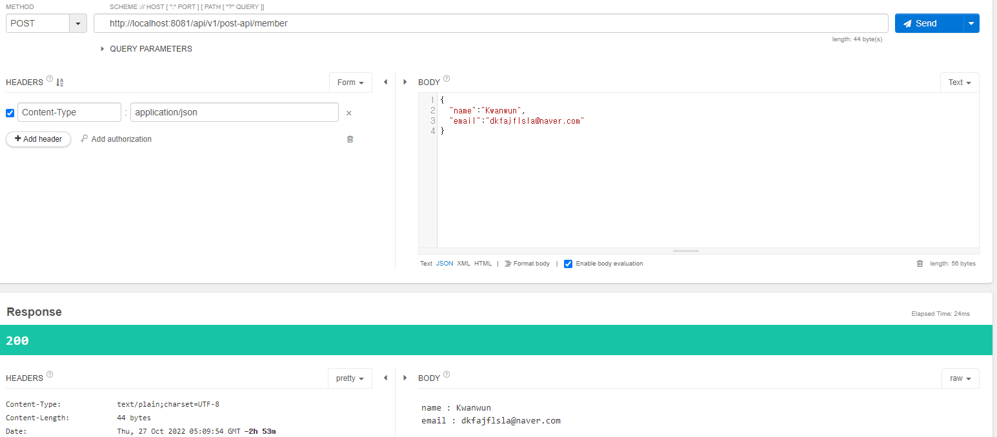The width and height of the screenshot is (997, 437).
Task: Select XML body format
Action: pos(463,264)
